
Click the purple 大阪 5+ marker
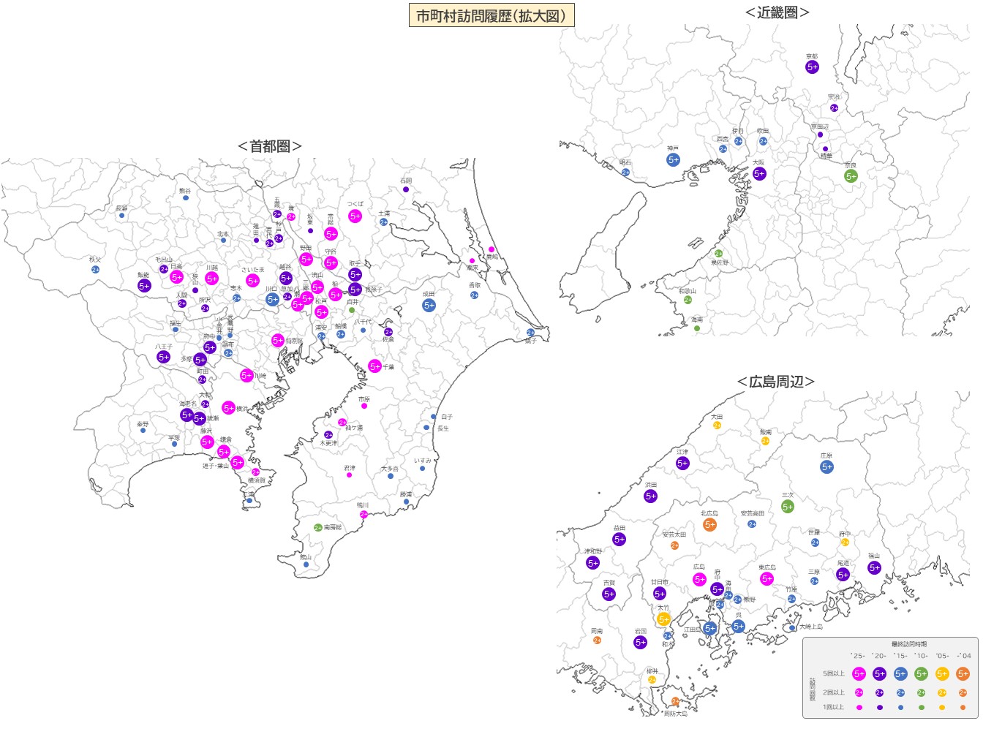(x=759, y=174)
